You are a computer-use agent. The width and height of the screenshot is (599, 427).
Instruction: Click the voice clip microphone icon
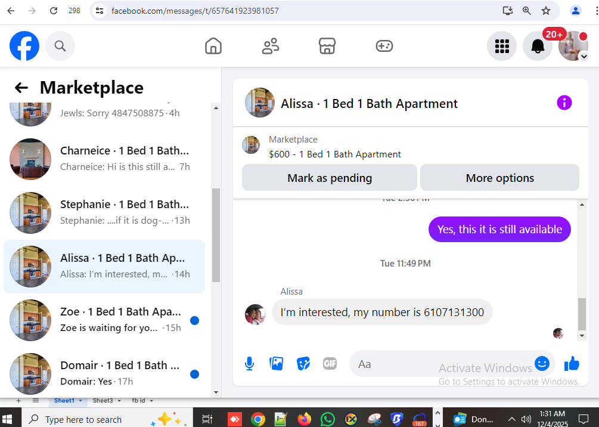pos(250,364)
